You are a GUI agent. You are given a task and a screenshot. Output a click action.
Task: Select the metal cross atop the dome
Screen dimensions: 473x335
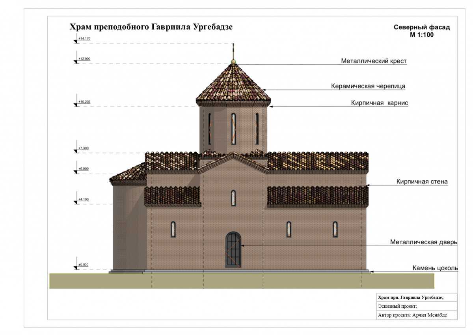click(x=233, y=51)
